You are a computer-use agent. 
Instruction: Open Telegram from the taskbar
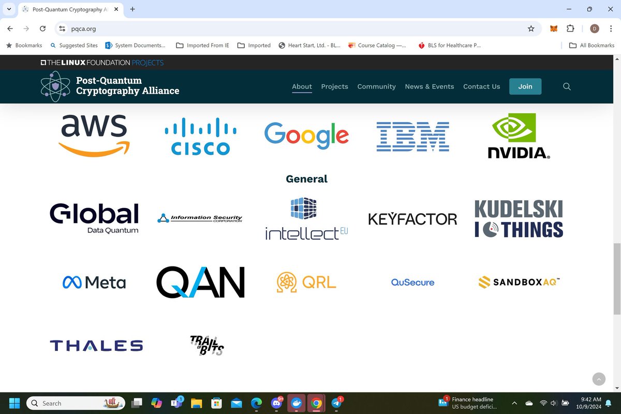[x=336, y=403]
